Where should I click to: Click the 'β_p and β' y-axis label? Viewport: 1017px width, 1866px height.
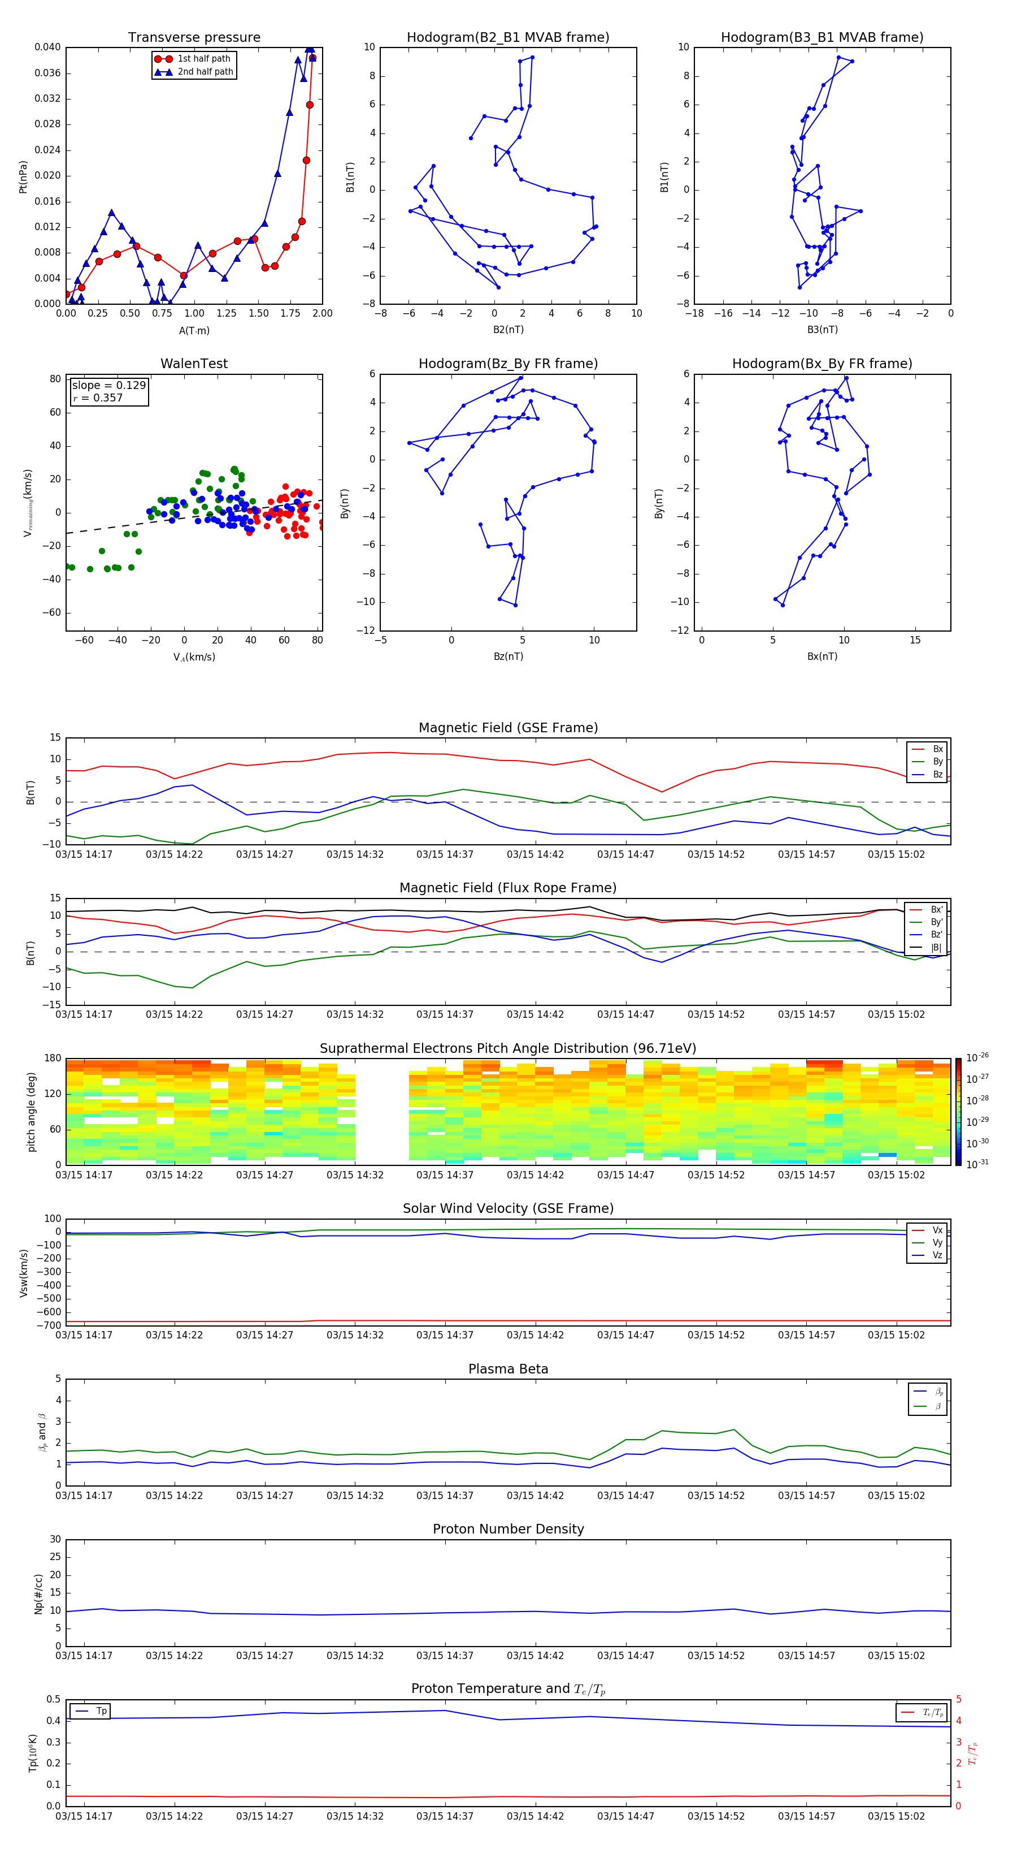42,1432
